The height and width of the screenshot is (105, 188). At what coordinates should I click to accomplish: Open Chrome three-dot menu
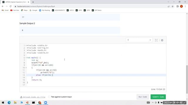(x=185, y=6)
